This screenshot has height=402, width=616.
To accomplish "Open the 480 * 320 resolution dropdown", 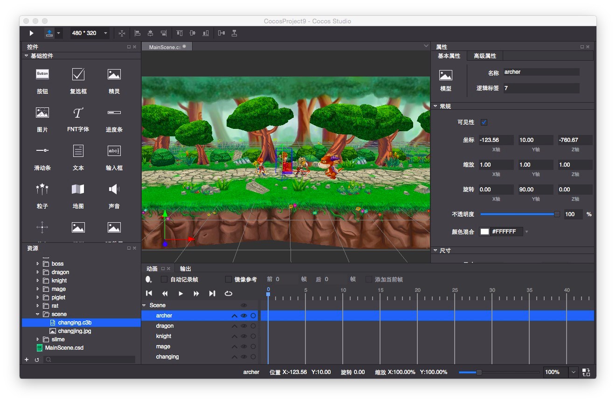I will 90,33.
